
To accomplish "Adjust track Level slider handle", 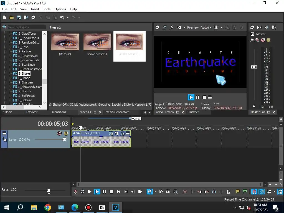I will click(x=64, y=140).
